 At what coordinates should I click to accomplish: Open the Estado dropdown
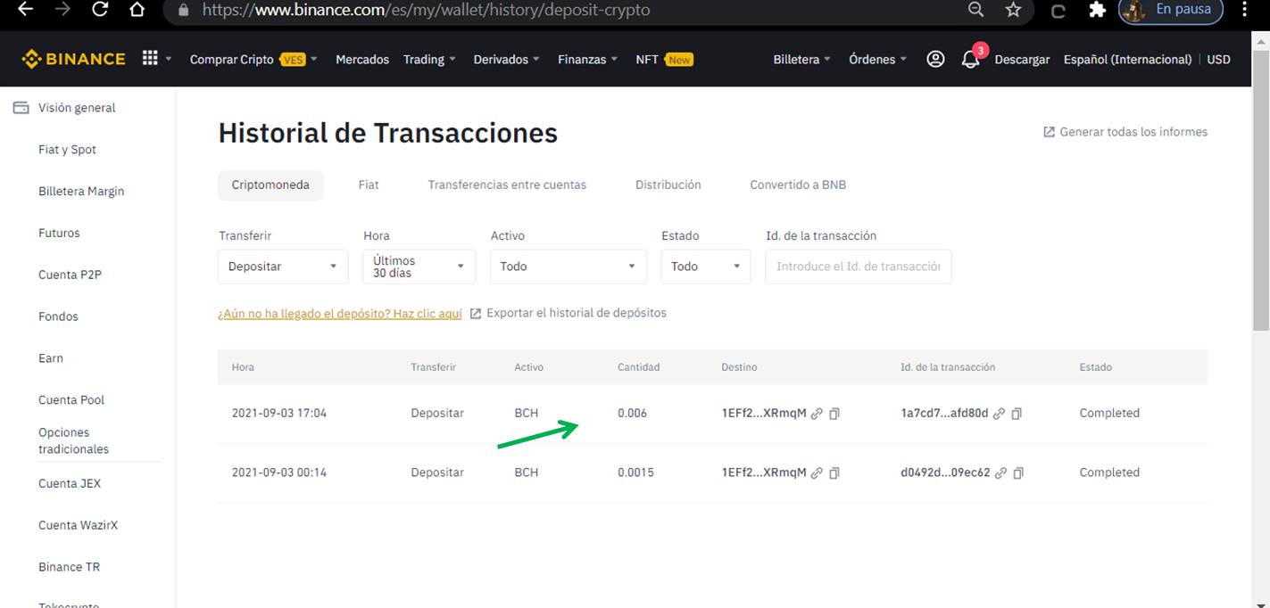click(x=705, y=267)
